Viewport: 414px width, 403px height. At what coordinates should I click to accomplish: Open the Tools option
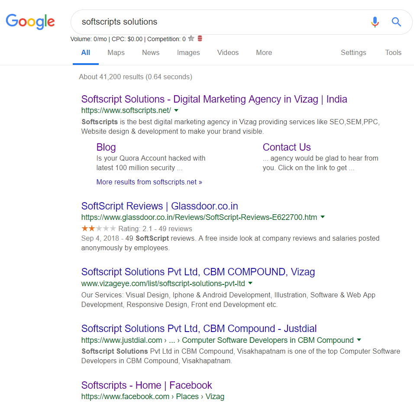coord(393,53)
